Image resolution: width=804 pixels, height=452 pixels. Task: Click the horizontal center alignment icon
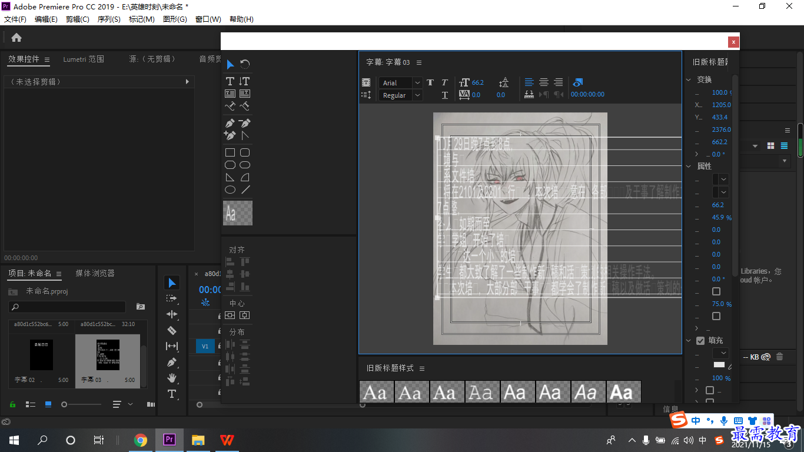[245, 315]
